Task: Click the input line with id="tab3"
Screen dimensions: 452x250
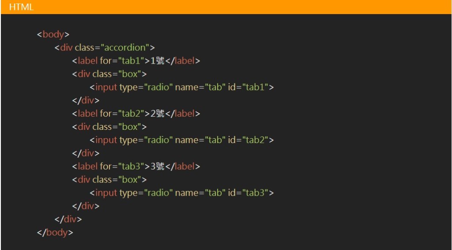Action: 181,193
